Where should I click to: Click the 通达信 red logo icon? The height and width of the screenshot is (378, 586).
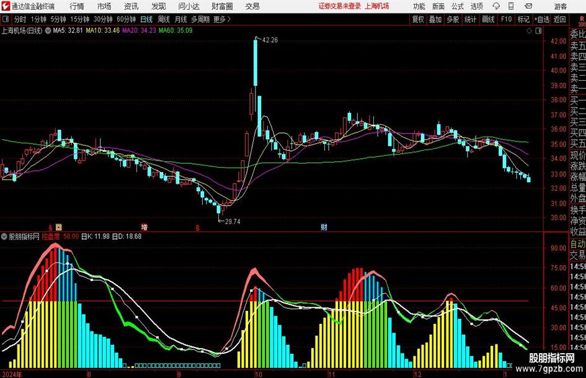[5, 6]
